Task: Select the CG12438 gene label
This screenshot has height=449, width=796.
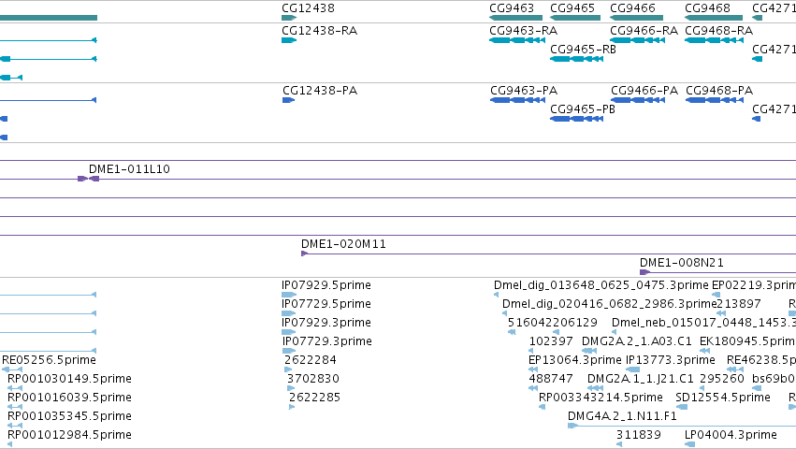Action: click(x=308, y=8)
